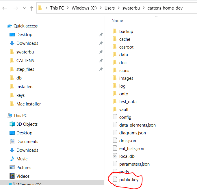Image resolution: width=197 pixels, height=189 pixels.
Task: Select dms.json file
Action: click(127, 141)
